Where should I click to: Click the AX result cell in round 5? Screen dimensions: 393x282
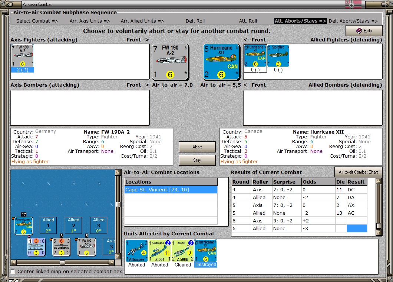coord(357,205)
